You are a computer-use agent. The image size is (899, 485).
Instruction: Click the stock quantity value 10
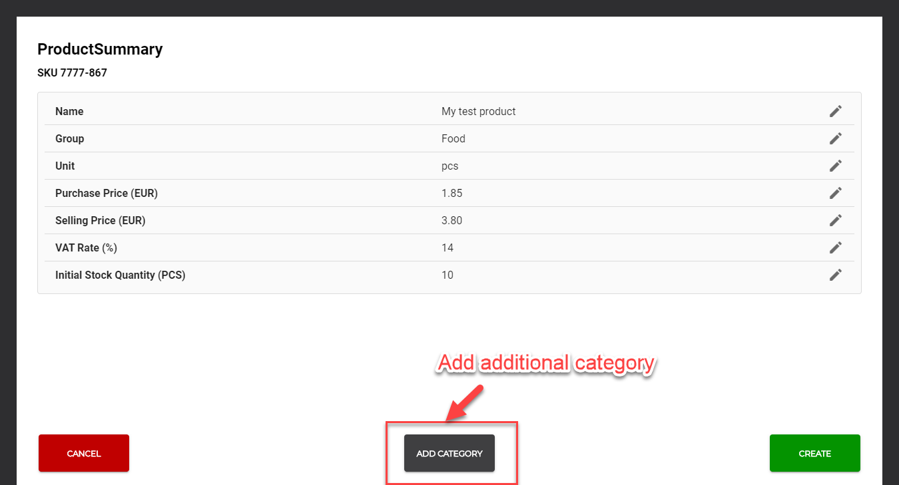click(447, 275)
